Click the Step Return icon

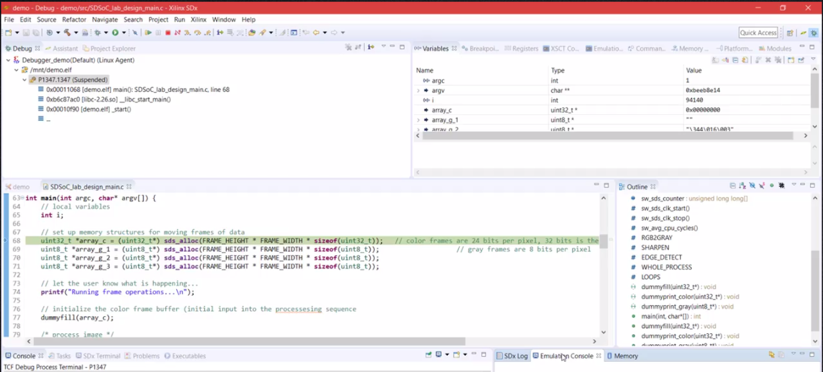coord(207,32)
